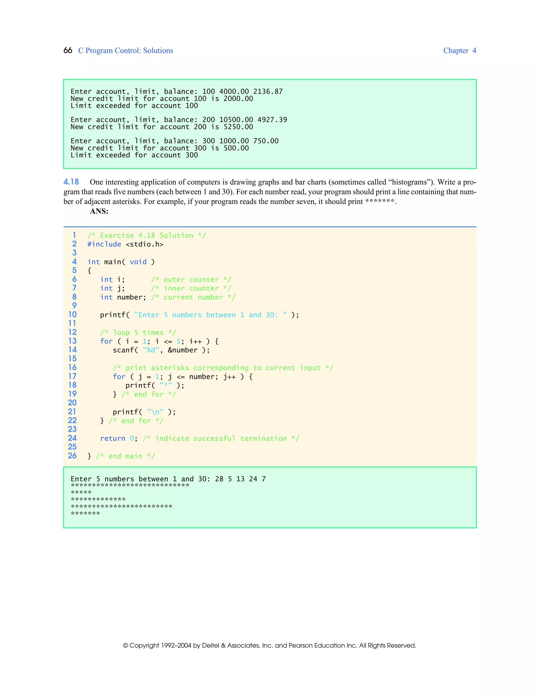Image resolution: width=540 pixels, height=699 pixels.
Task: Click the page number 66 in header
Action: [67, 51]
